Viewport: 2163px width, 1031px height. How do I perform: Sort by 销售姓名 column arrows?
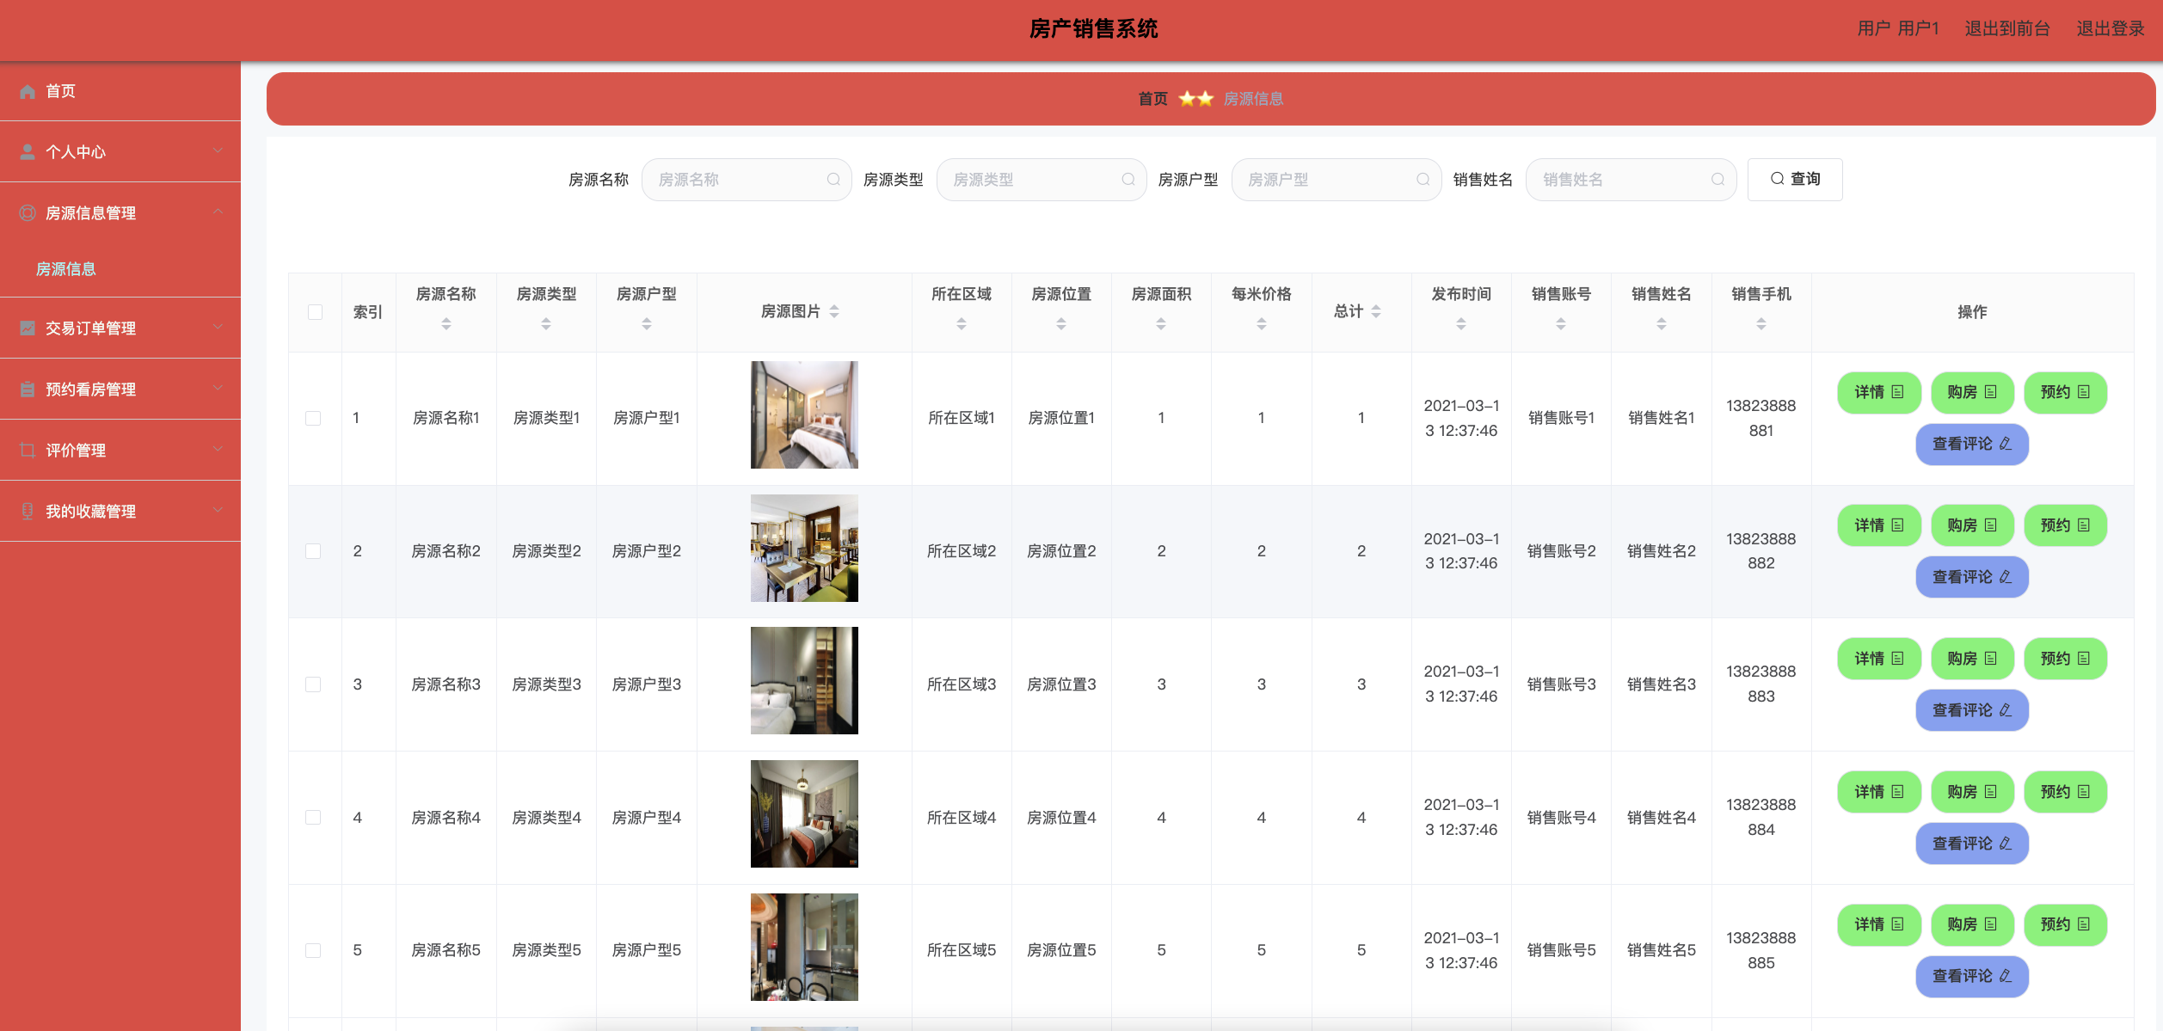[1662, 324]
